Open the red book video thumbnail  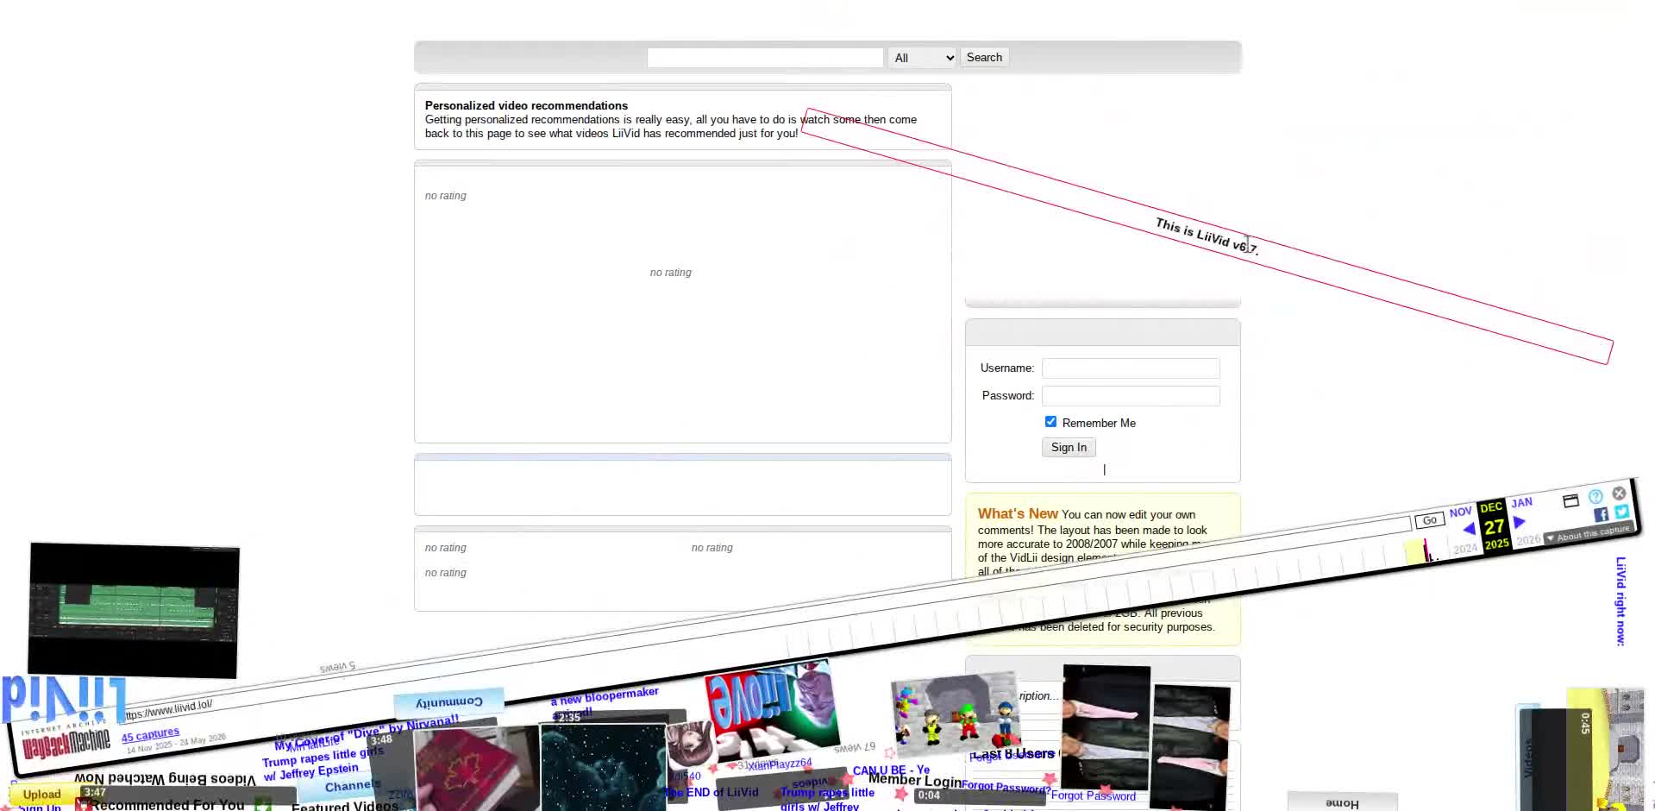tap(476, 769)
